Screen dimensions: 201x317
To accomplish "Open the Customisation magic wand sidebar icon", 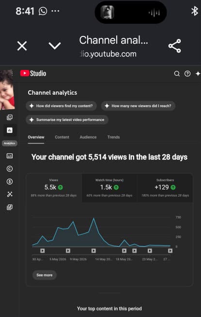I will [x=10, y=194].
